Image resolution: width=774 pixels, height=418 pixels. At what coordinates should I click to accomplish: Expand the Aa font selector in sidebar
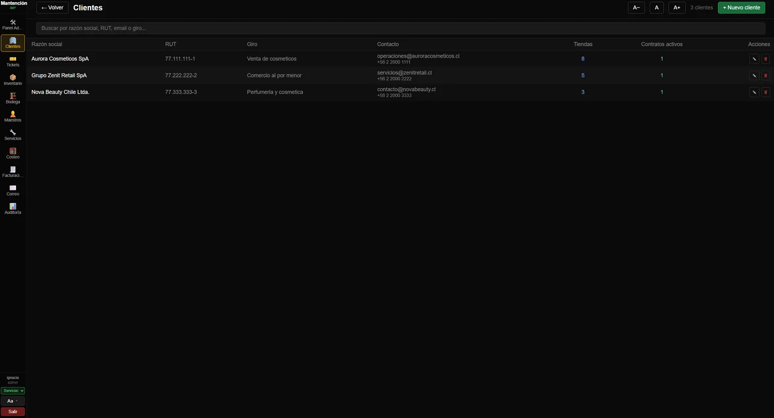click(13, 401)
